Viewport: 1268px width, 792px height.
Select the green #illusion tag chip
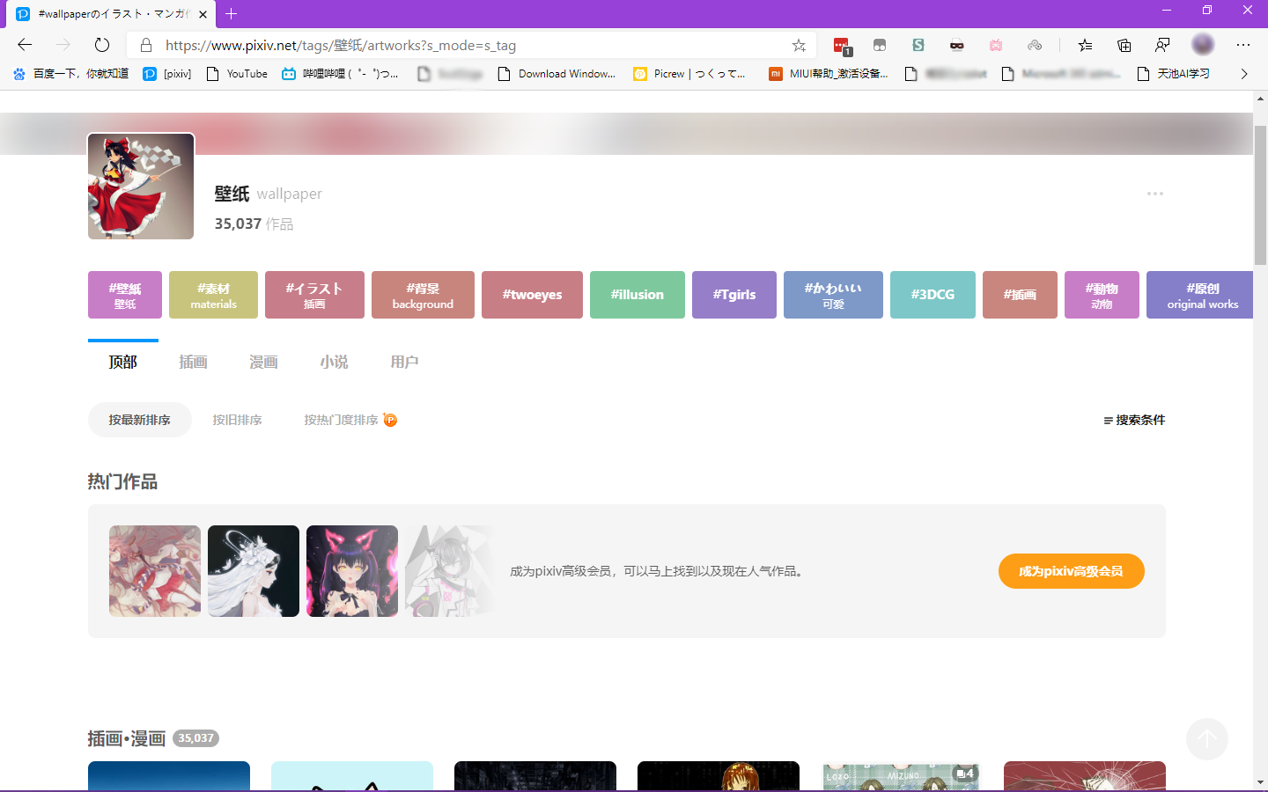coord(637,295)
